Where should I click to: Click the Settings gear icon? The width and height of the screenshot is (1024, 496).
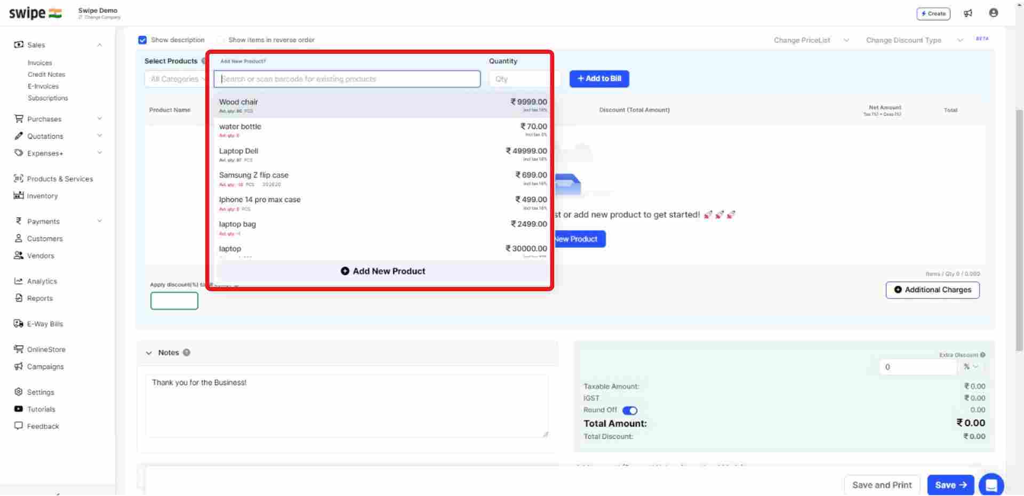[x=19, y=392]
